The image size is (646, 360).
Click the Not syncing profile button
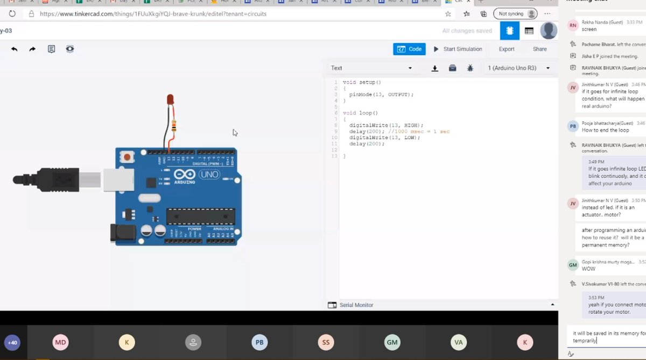[x=515, y=14]
